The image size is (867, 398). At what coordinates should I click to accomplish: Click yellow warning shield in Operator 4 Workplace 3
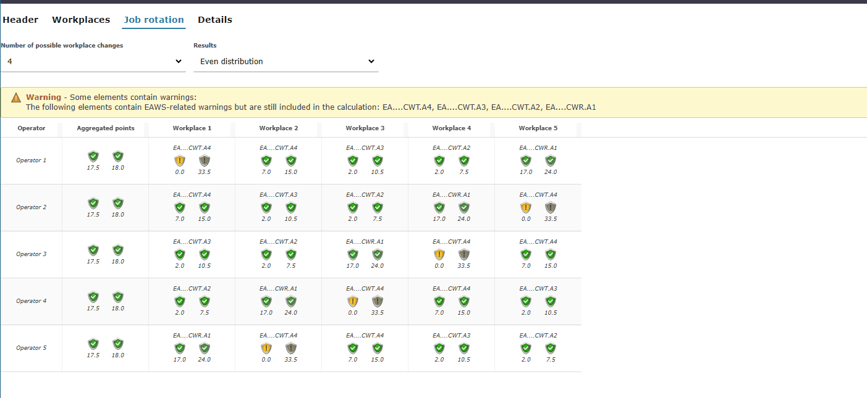353,302
